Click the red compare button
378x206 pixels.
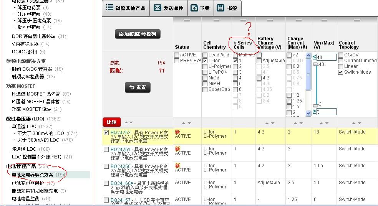pos(112,122)
